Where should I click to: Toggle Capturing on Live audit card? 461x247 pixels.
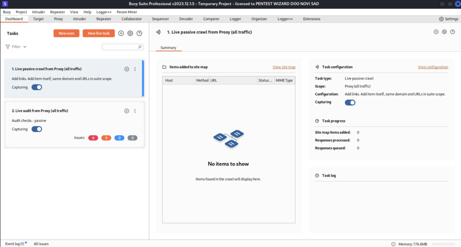(37, 129)
